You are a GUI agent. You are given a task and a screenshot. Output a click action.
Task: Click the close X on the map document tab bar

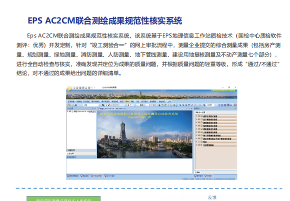191,108
